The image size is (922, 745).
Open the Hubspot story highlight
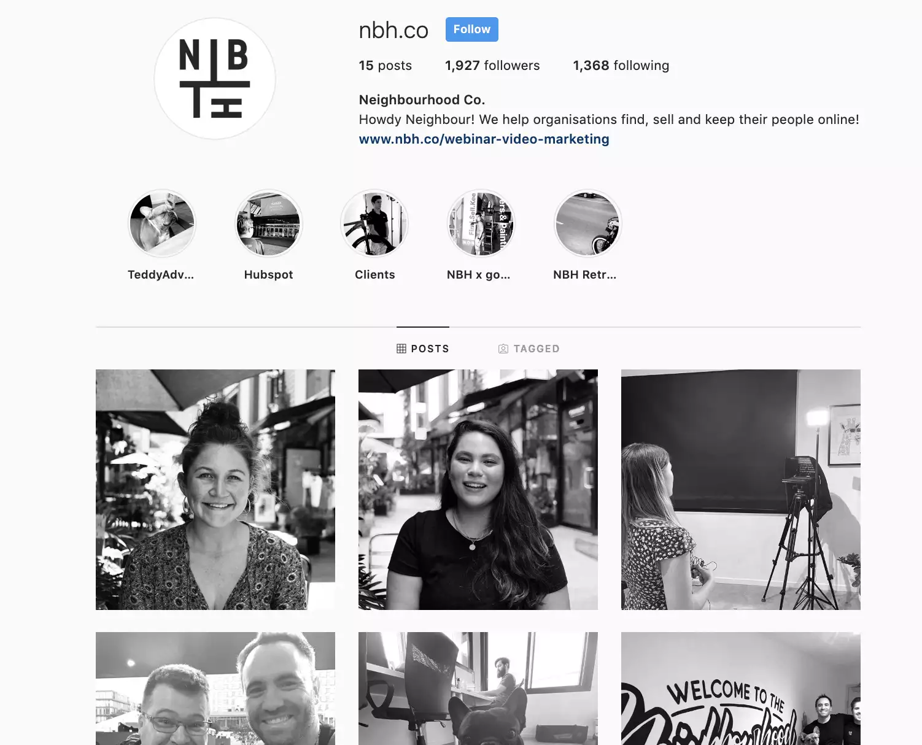(x=268, y=223)
